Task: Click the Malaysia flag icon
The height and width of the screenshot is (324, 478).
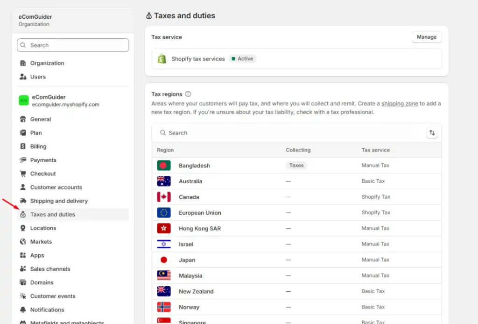Action: point(164,275)
